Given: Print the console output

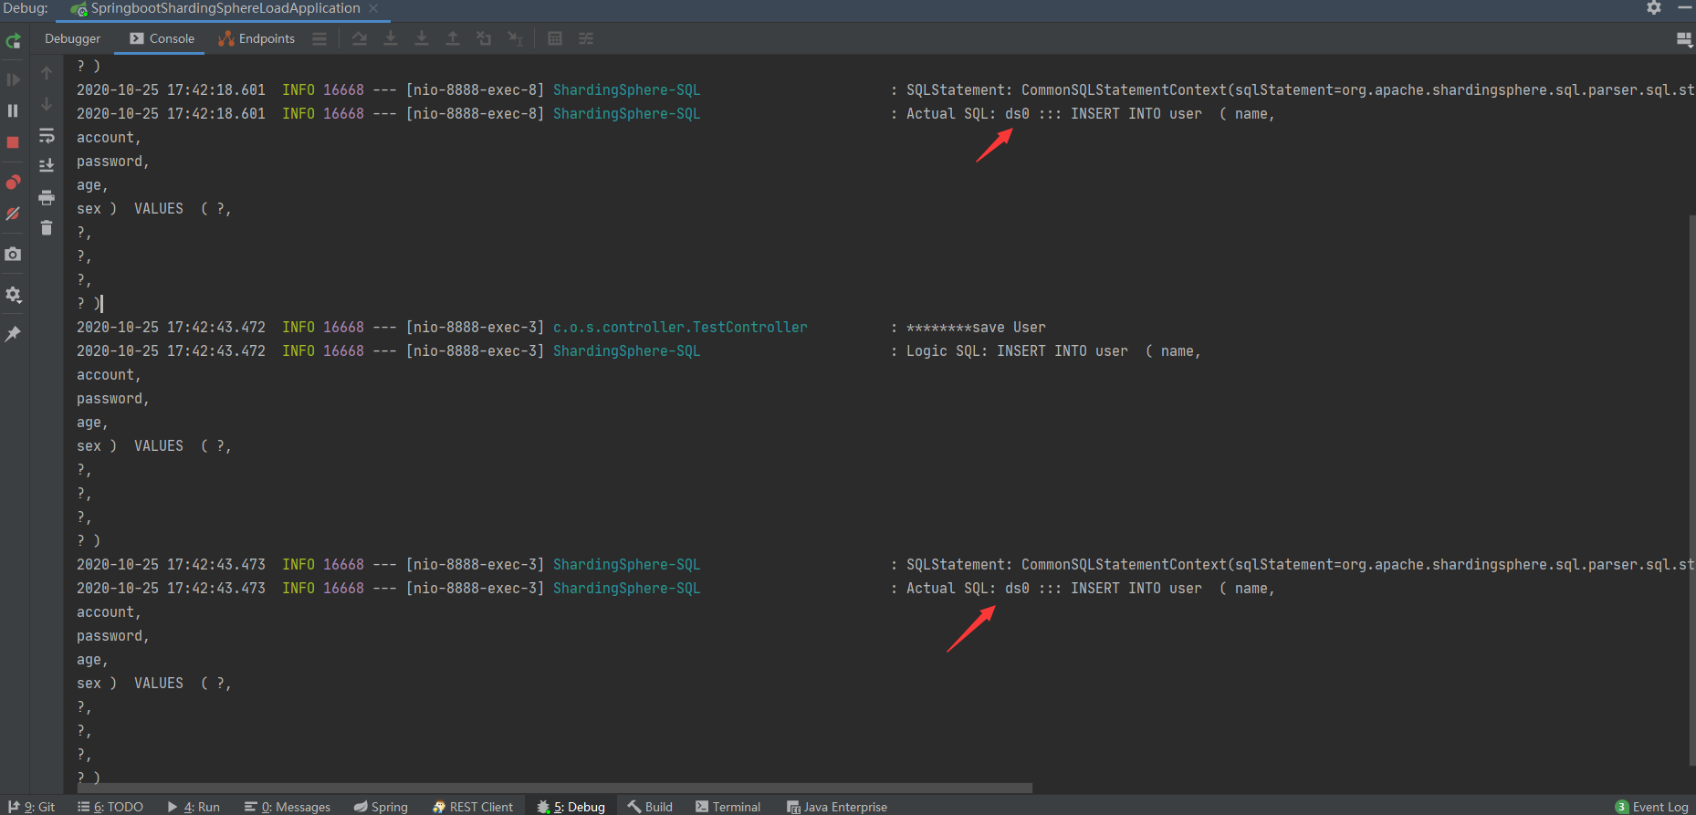Looking at the screenshot, I should click(47, 197).
